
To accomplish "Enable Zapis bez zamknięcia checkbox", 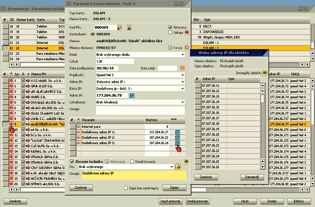I will point(126,188).
